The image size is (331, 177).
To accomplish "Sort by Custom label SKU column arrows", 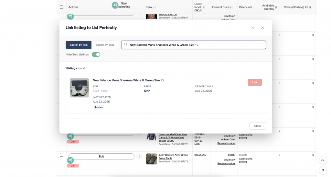I will coord(204,7).
